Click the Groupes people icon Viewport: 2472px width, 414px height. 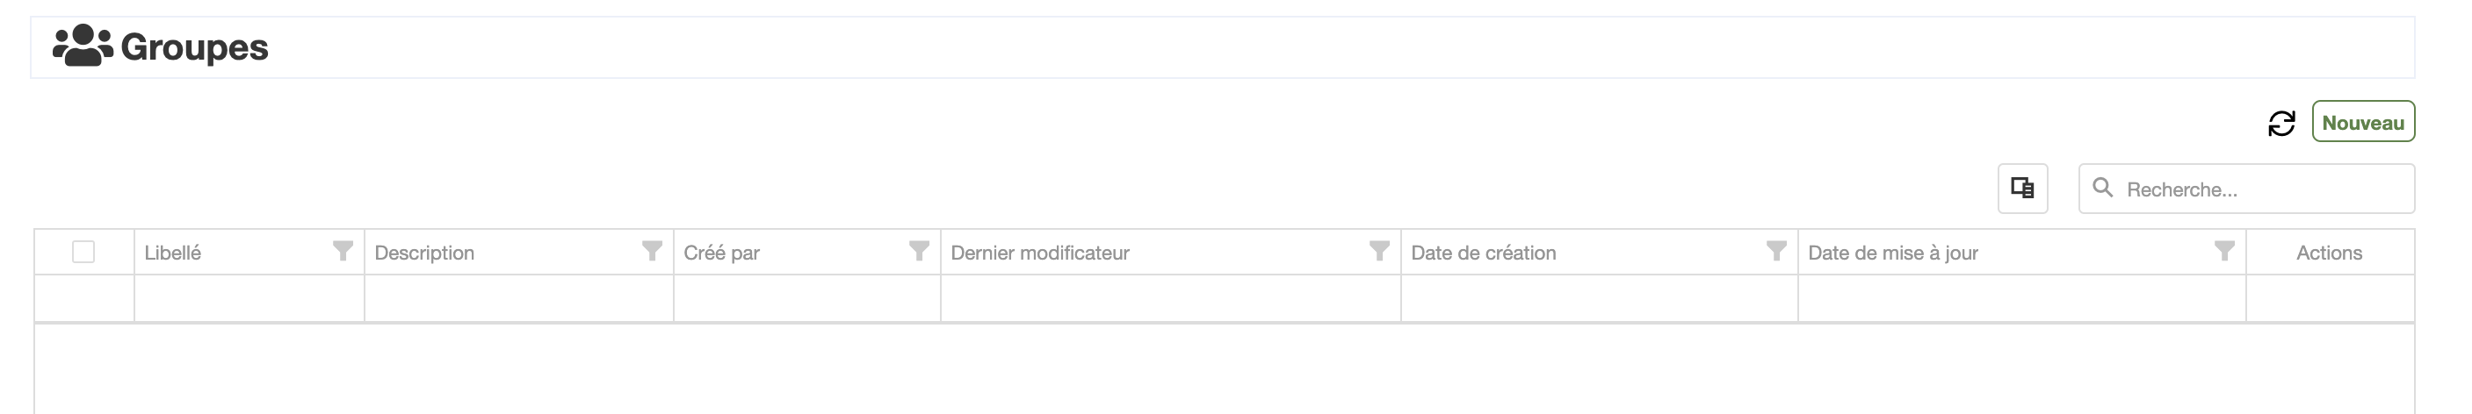click(83, 46)
